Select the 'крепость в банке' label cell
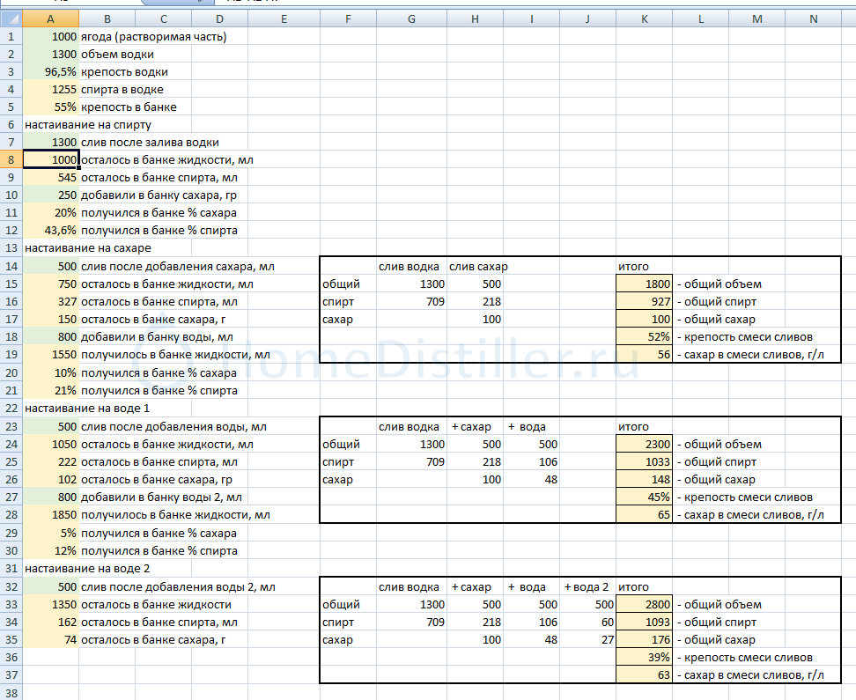856x700 pixels. click(x=129, y=107)
